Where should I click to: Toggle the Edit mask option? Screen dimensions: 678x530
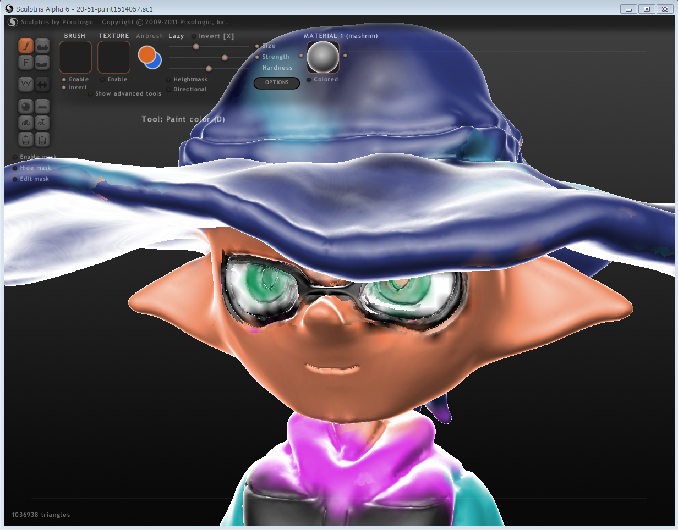(31, 179)
